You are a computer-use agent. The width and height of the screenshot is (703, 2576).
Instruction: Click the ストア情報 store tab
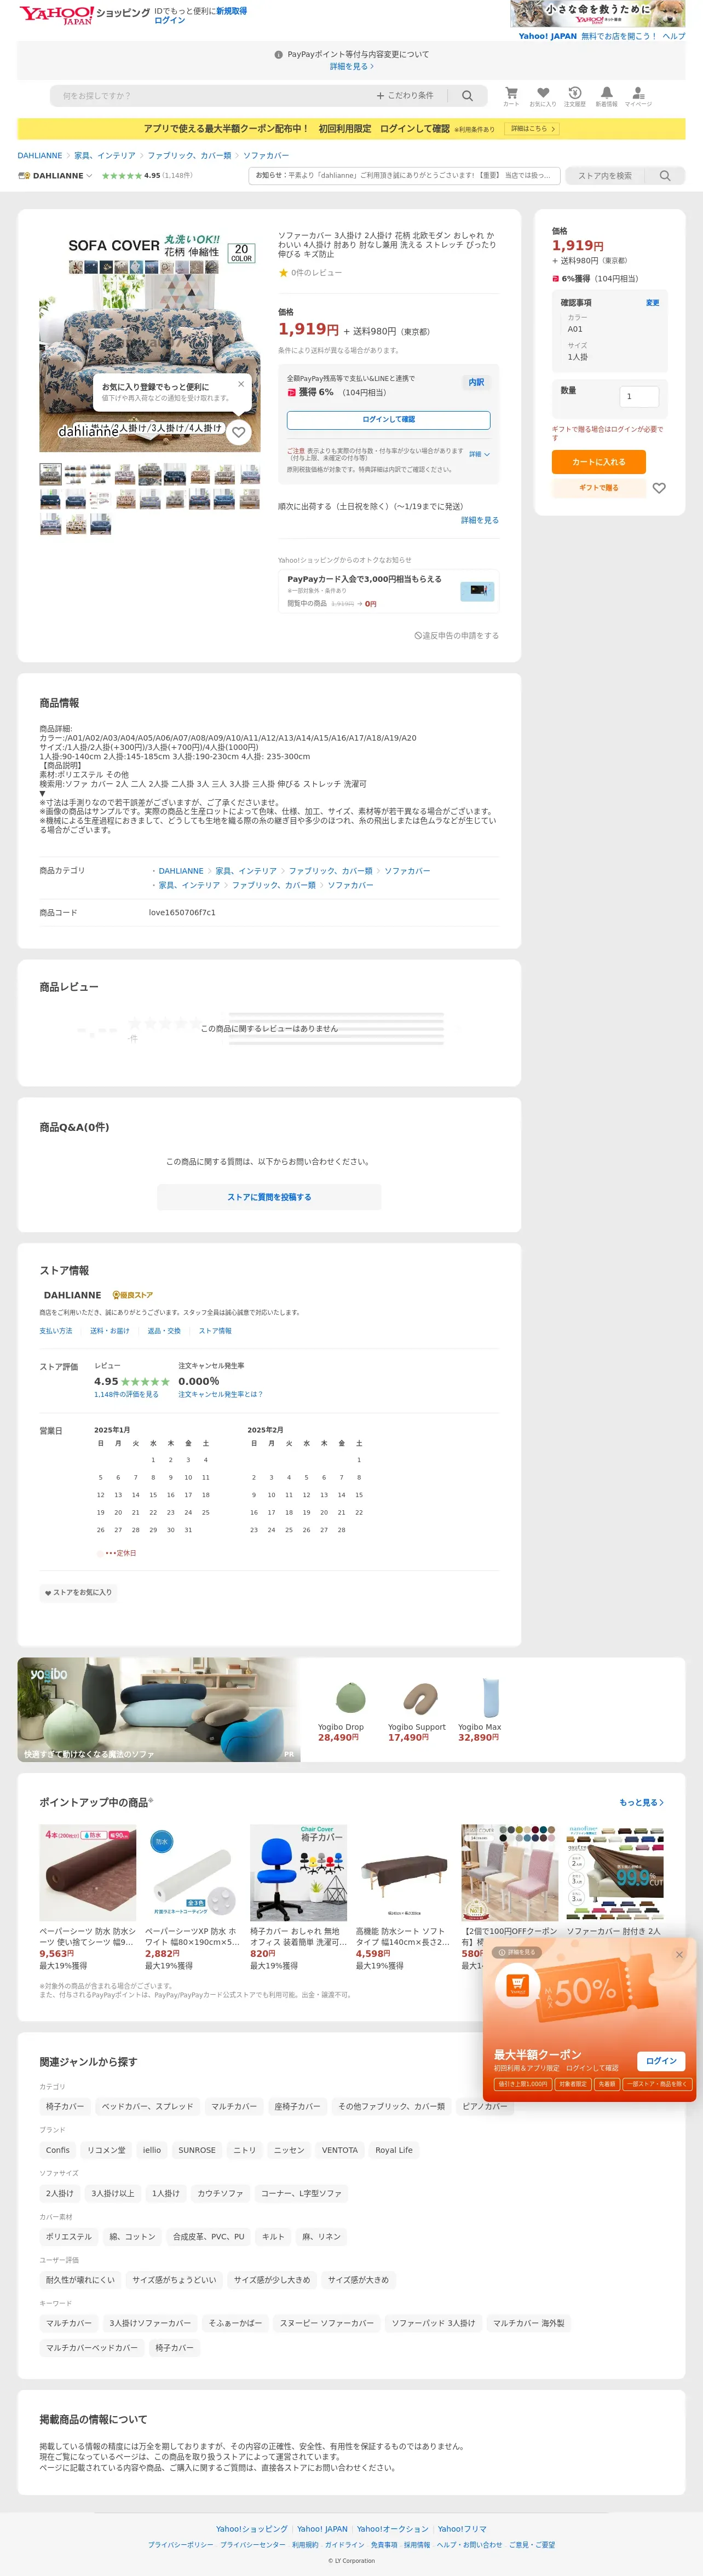pyautogui.click(x=215, y=1331)
